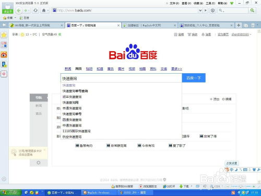This screenshot has width=261, height=196.
Task: Focus the browser toolbar search box
Action: 233,10
